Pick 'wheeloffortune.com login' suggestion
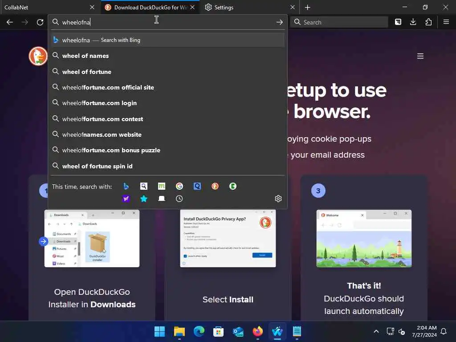 168,103
